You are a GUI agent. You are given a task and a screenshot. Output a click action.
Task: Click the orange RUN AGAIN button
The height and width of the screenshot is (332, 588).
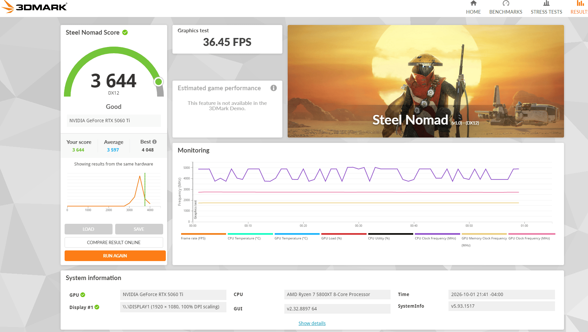tap(115, 256)
